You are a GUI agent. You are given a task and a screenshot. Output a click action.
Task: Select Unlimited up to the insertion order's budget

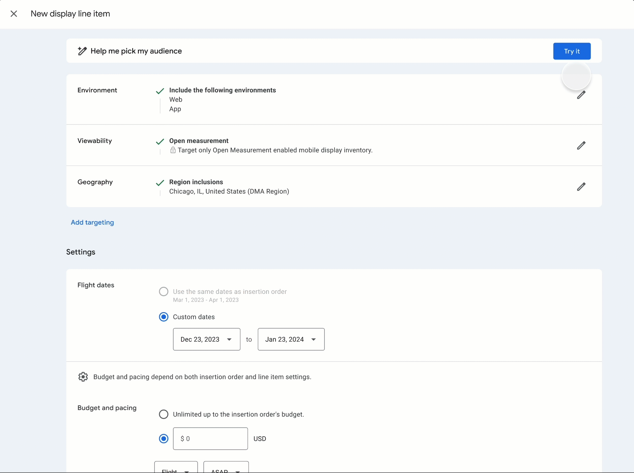click(163, 414)
